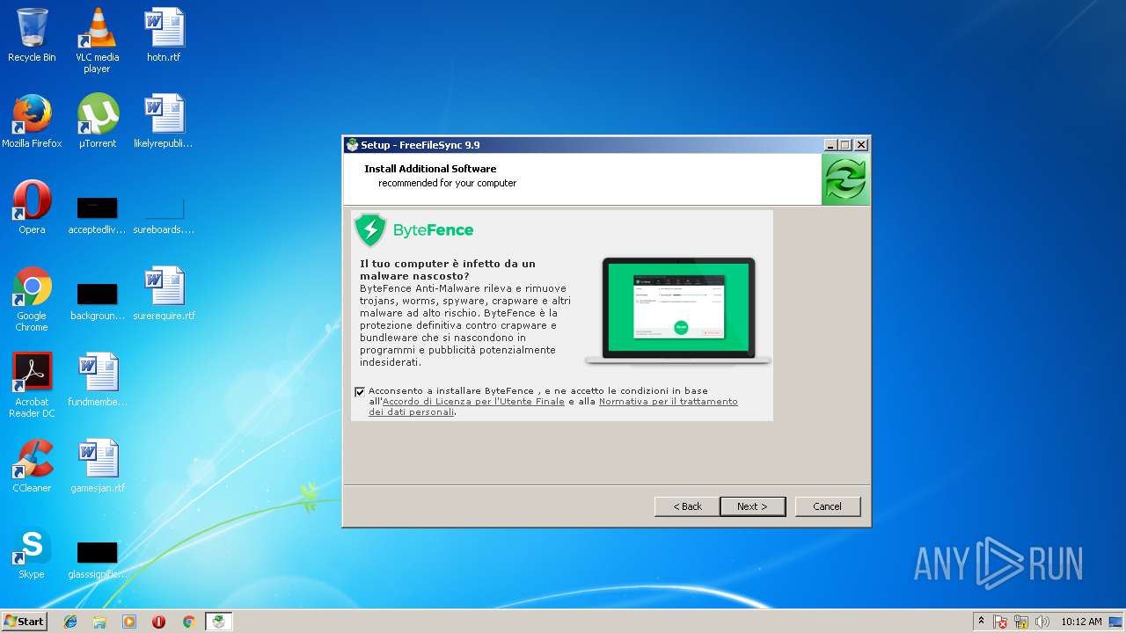The width and height of the screenshot is (1126, 633).
Task: Show hidden system tray icons
Action: pyautogui.click(x=981, y=622)
